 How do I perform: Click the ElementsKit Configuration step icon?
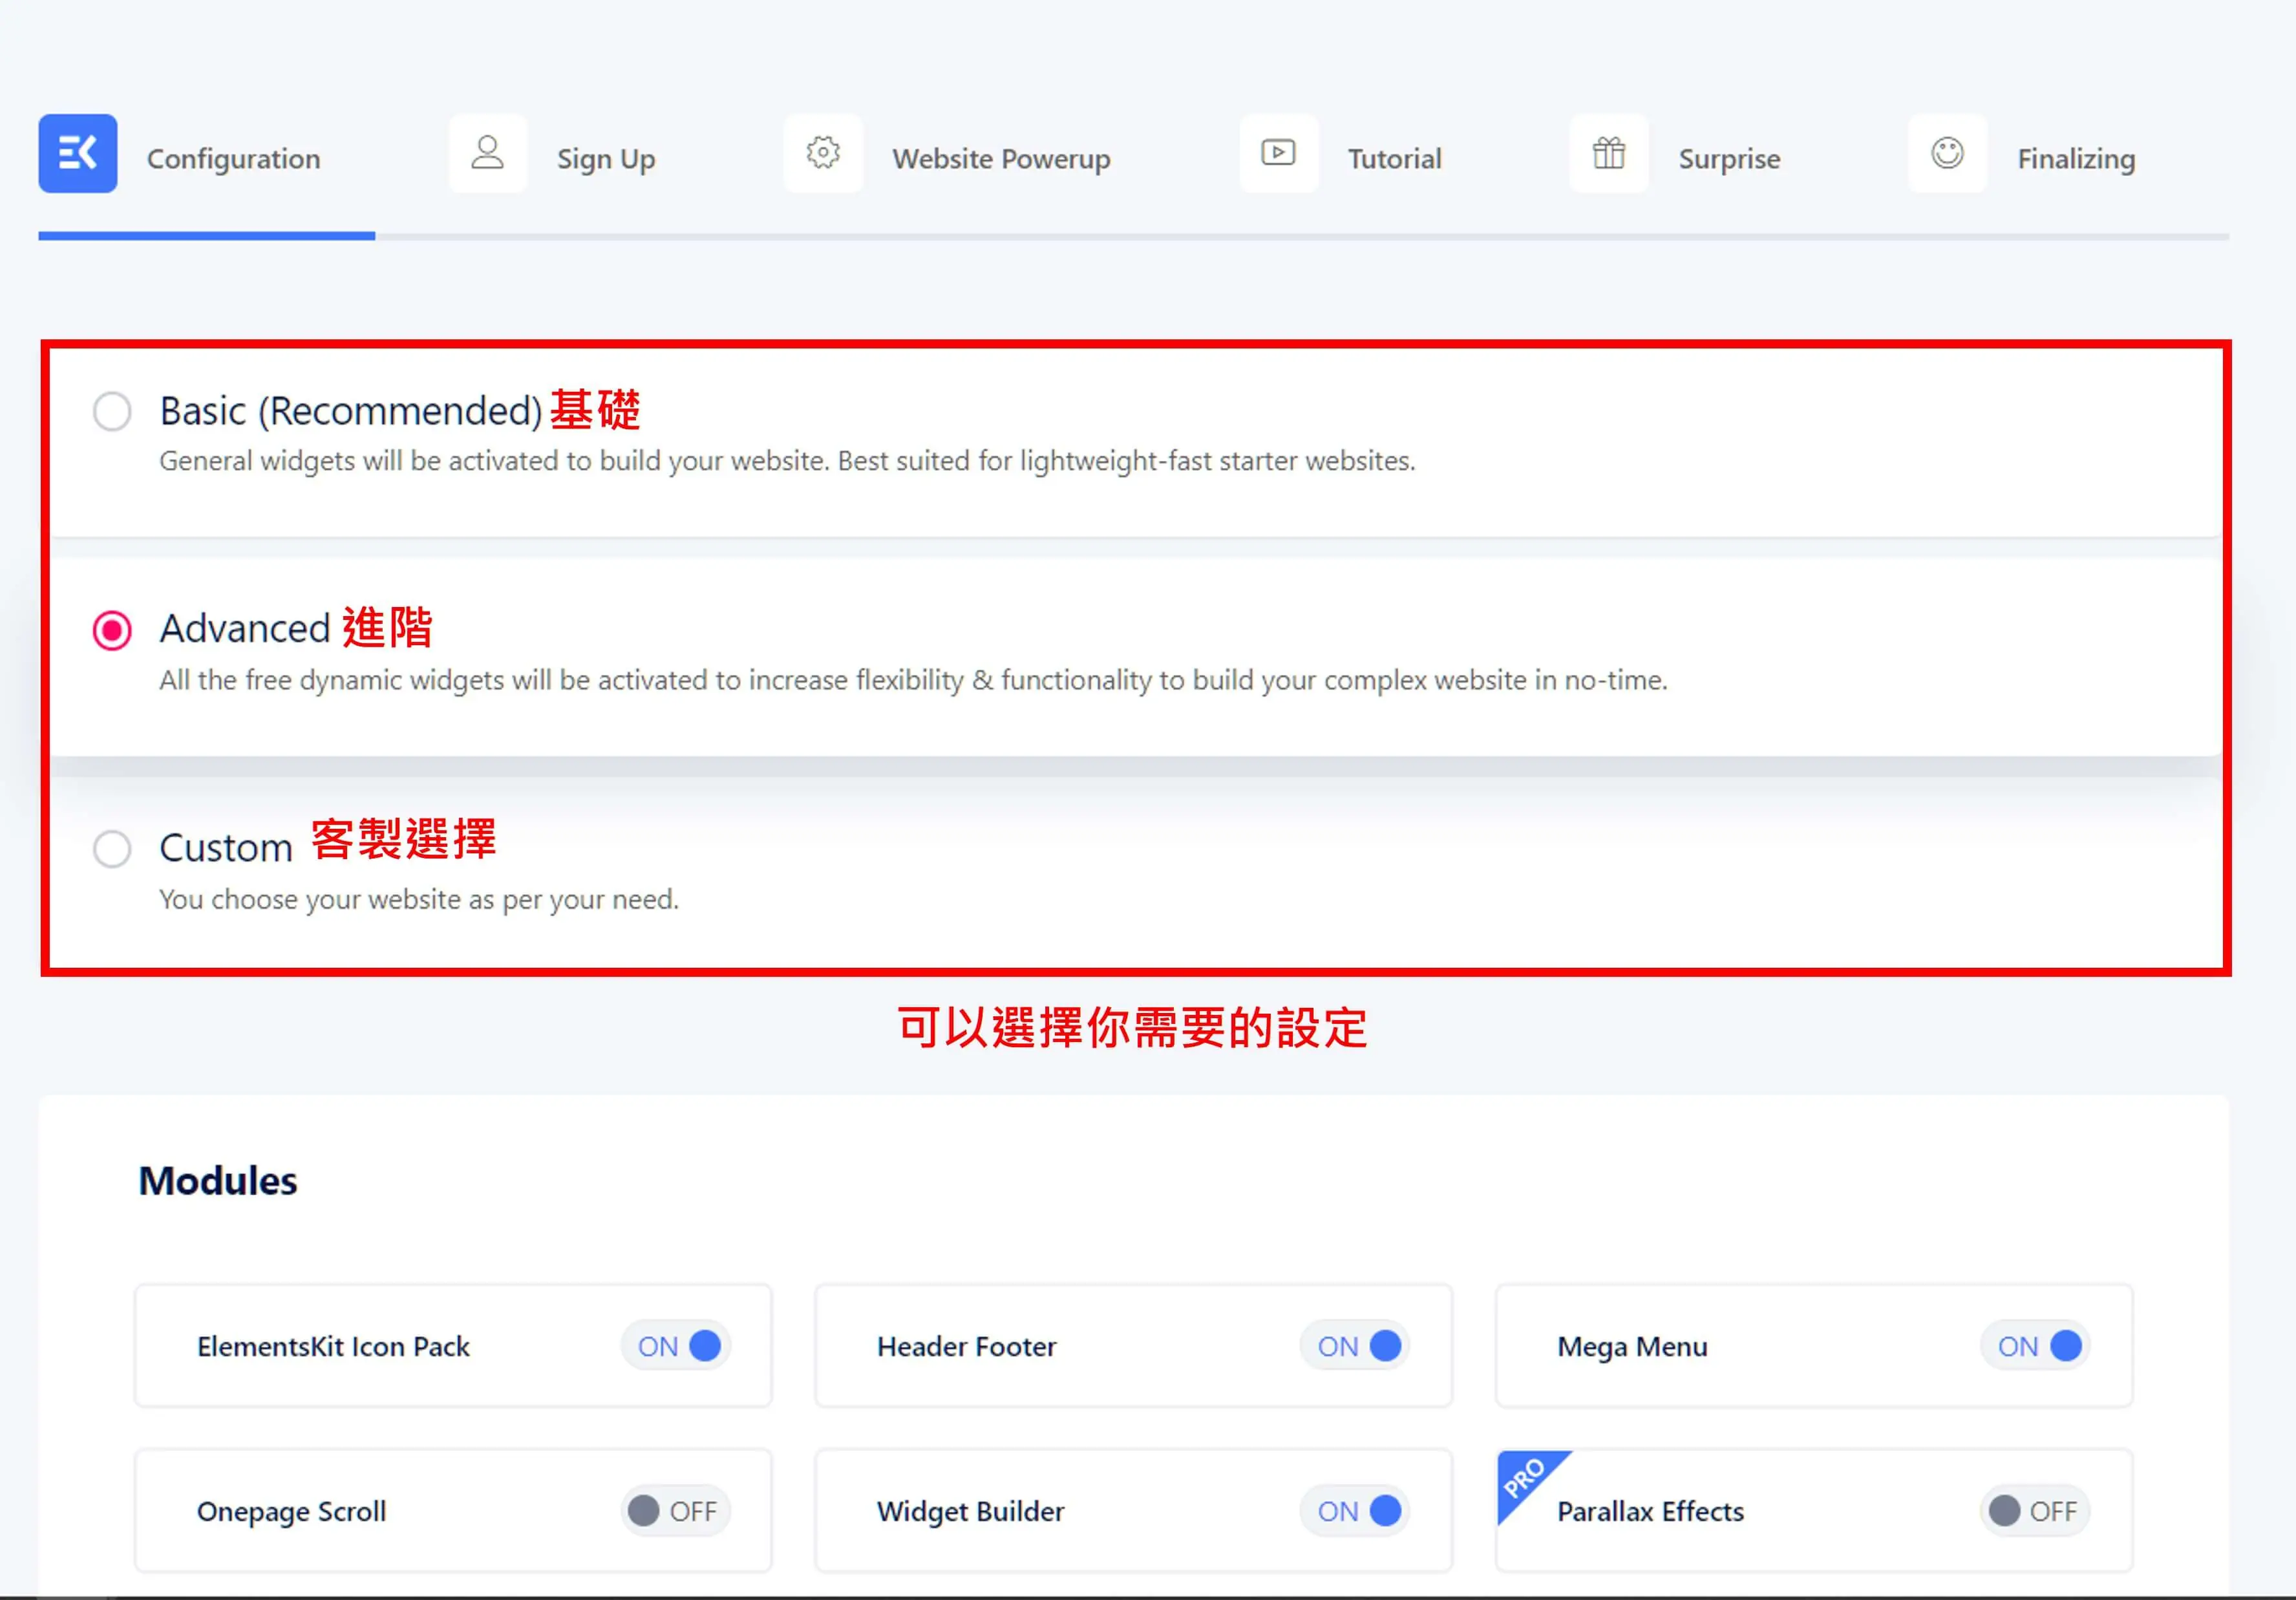[78, 153]
